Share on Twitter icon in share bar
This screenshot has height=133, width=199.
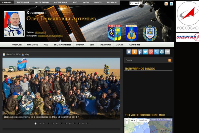(x=145, y=52)
